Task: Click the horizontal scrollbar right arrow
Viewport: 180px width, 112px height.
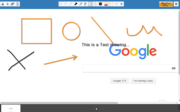Action: [x=177, y=103]
